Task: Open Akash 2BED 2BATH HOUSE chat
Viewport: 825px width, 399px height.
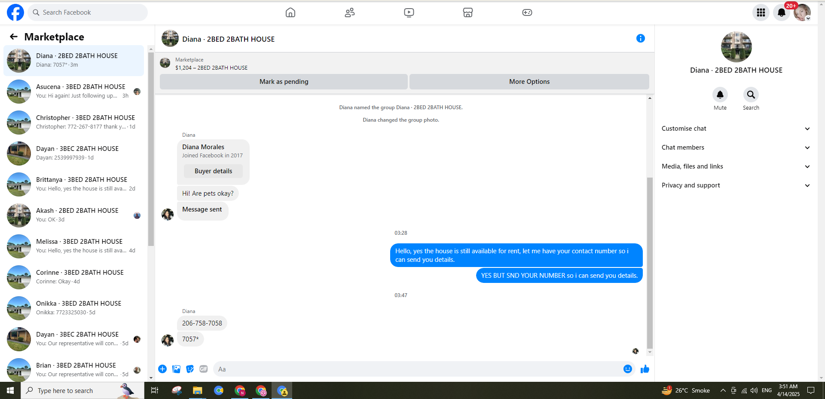Action: [x=74, y=215]
